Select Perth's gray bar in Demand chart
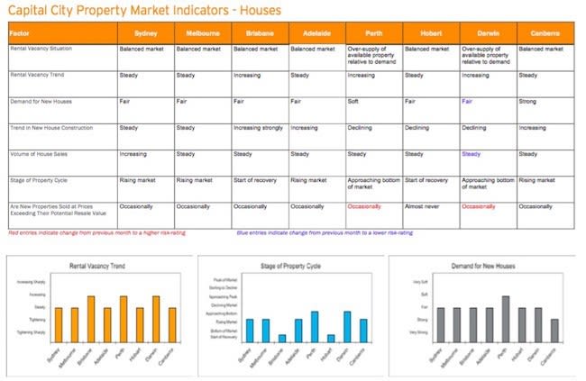The height and width of the screenshot is (381, 586). pyautogui.click(x=505, y=317)
